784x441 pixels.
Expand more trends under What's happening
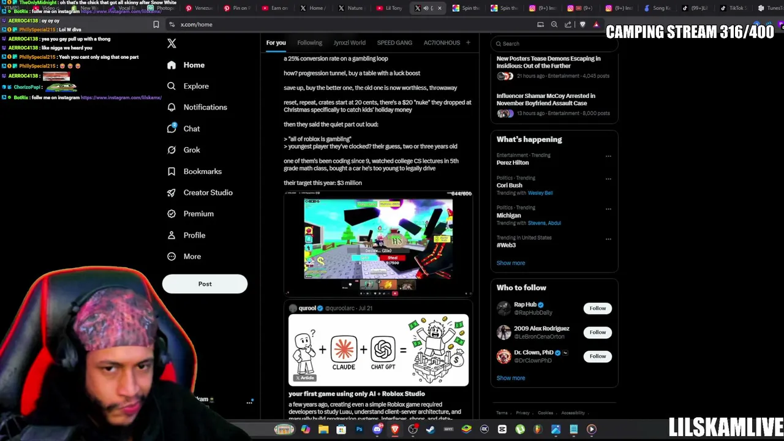[511, 263]
